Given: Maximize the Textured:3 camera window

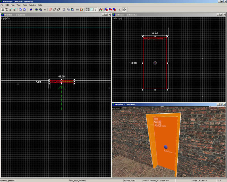Looking at the screenshot, I should pyautogui.click(x=221, y=104).
